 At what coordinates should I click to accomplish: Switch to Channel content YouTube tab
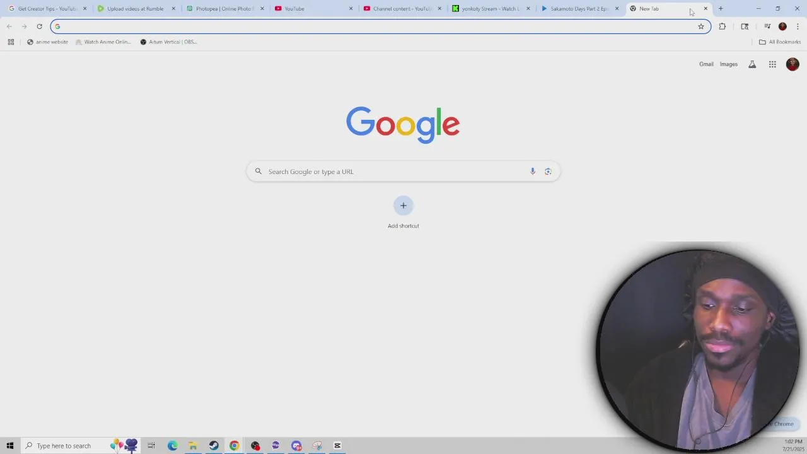click(x=402, y=9)
